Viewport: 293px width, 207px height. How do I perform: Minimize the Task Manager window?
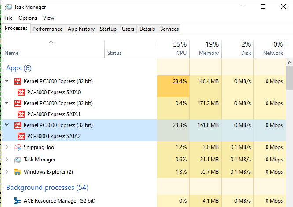click(x=243, y=7)
